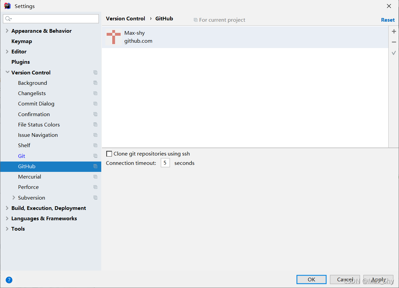The image size is (399, 288).
Task: Click project-level icon beside Version Control
Action: (x=96, y=72)
